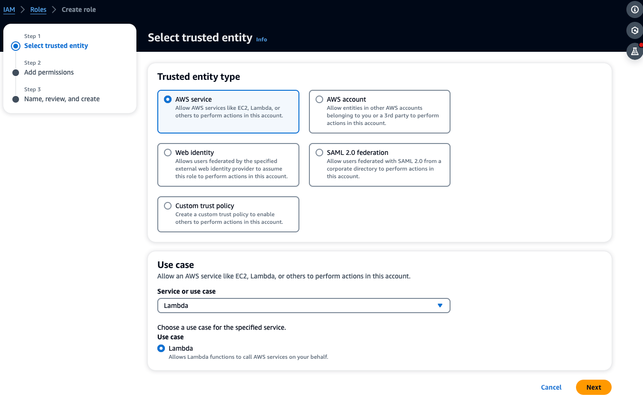The height and width of the screenshot is (402, 643).
Task: Open Roles via the breadcrumb
Action: point(38,9)
